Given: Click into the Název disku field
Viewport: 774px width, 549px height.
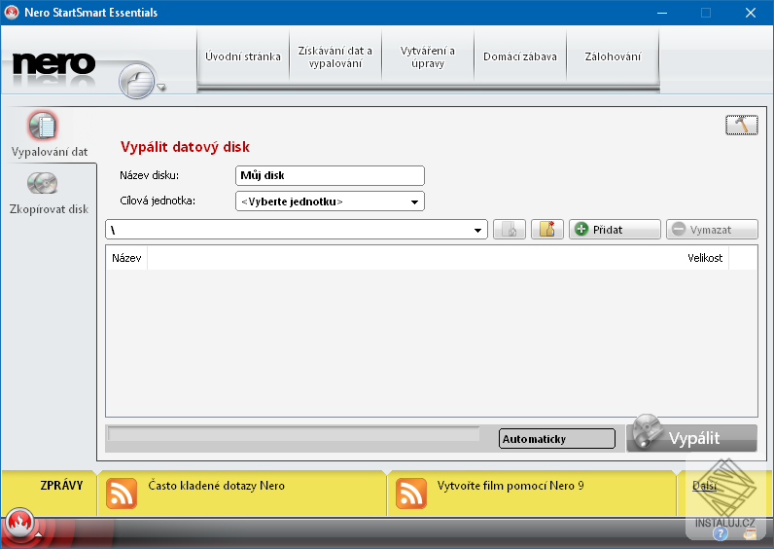Looking at the screenshot, I should tap(330, 176).
